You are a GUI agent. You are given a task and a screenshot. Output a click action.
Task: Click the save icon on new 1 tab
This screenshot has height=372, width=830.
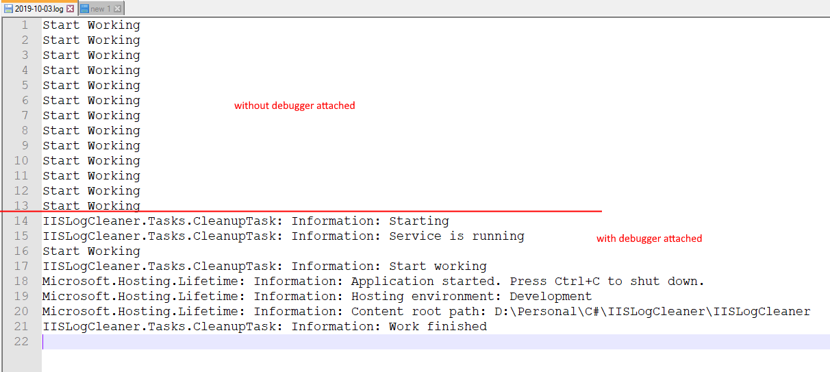click(84, 9)
